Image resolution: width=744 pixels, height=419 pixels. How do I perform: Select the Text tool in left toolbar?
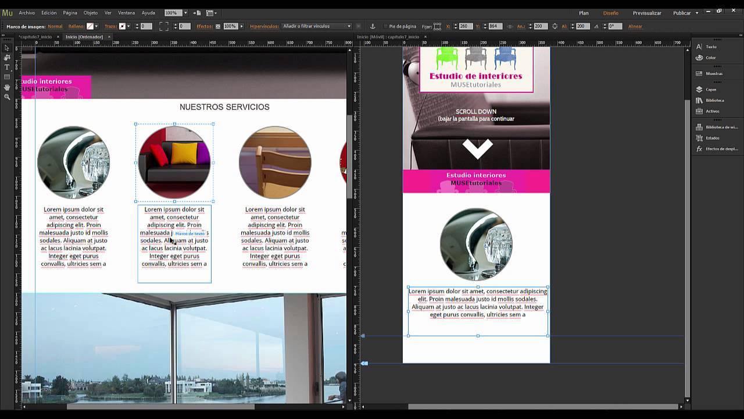[x=7, y=67]
